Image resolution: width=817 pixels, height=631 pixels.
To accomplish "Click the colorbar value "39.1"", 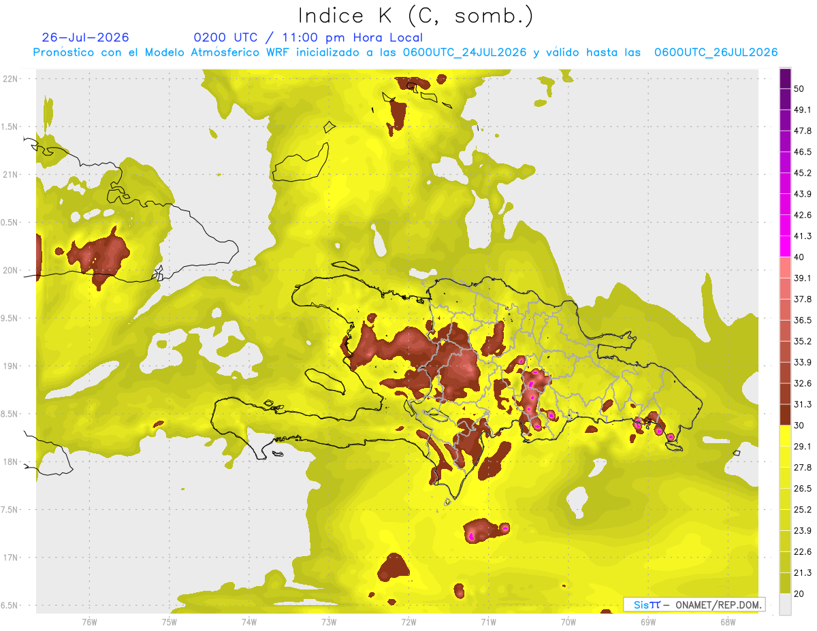I will [803, 278].
